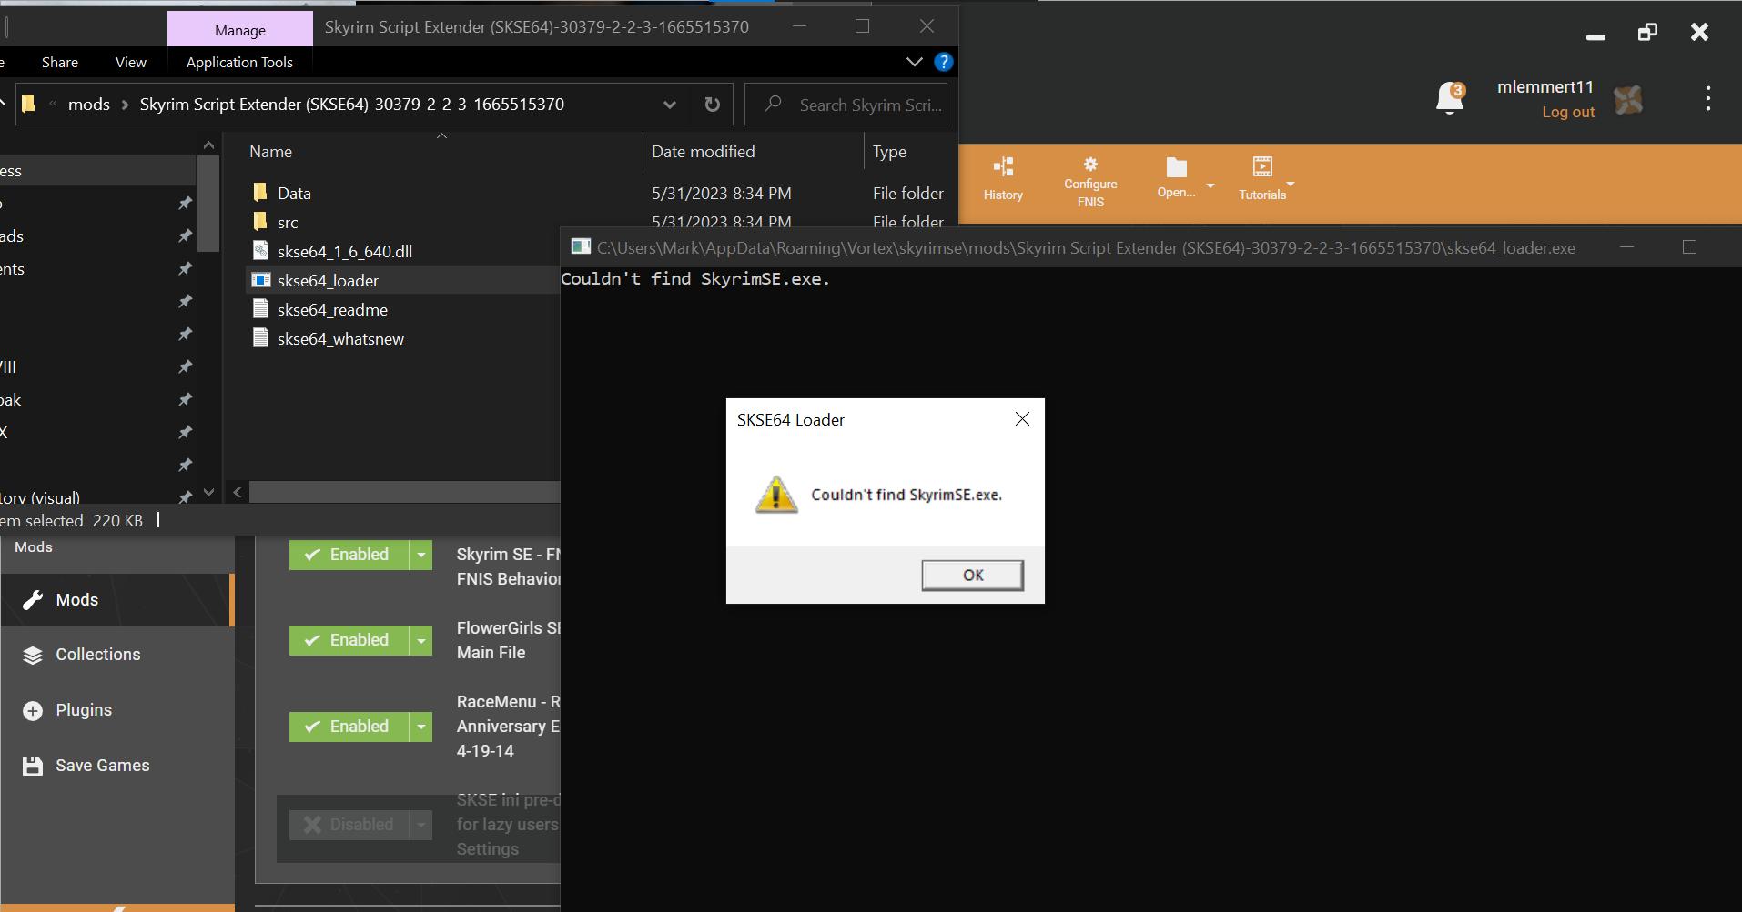Toggle Enabled for Skyrim SE FNIS Behavior mod
This screenshot has height=912, width=1742.
349,555
